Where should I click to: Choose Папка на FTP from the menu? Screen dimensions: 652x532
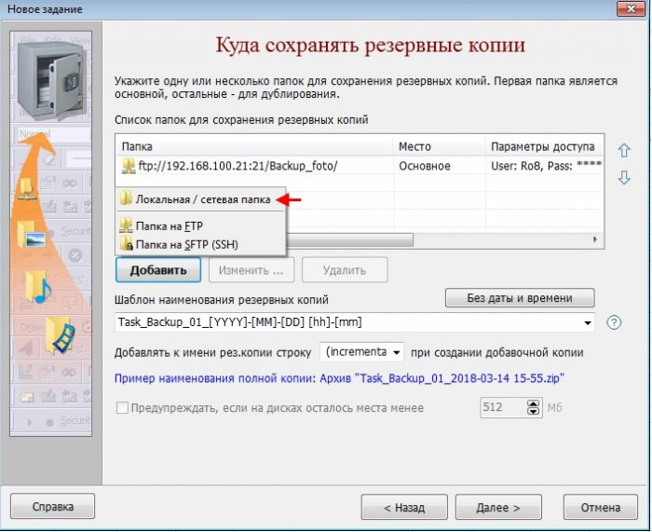[200, 225]
